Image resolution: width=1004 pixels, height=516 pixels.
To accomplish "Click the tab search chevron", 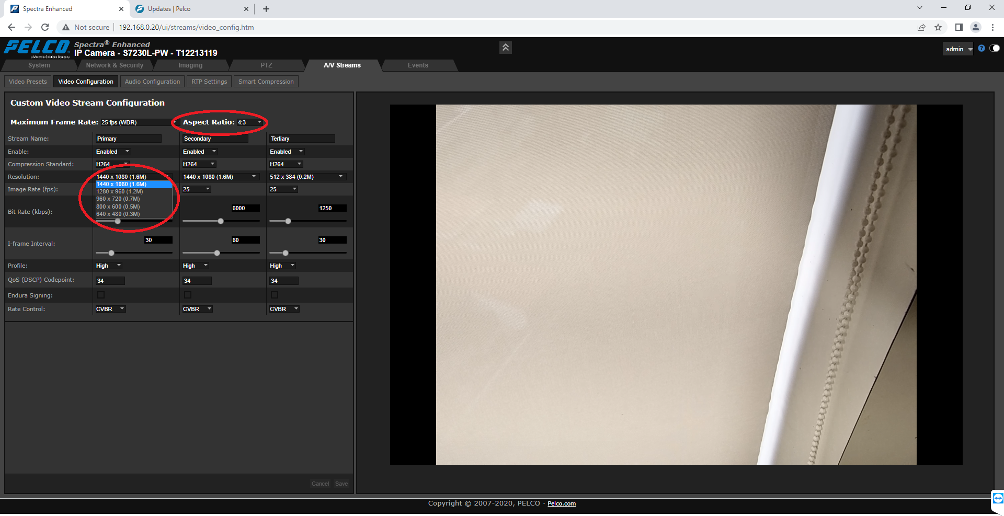I will pyautogui.click(x=920, y=8).
